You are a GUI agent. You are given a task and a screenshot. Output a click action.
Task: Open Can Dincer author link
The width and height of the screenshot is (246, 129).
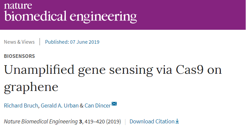click(98, 106)
